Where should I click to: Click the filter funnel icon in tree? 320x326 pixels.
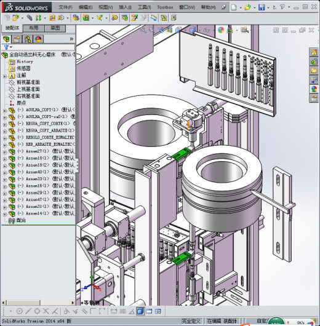tap(6, 47)
